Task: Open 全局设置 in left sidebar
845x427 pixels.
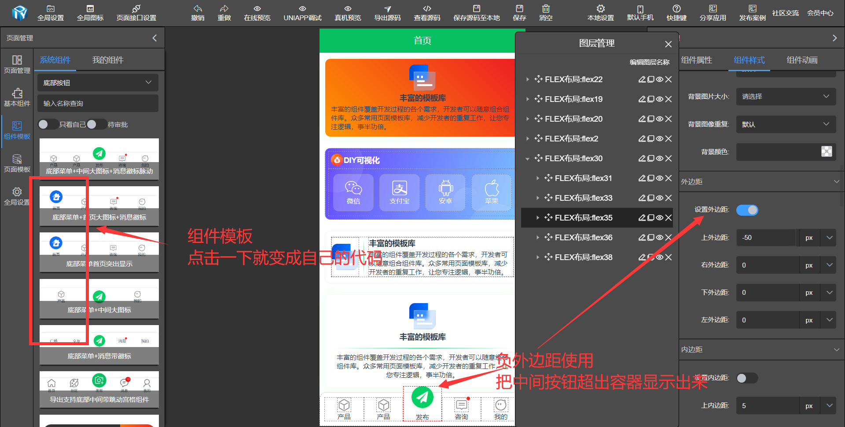Action: 17,196
